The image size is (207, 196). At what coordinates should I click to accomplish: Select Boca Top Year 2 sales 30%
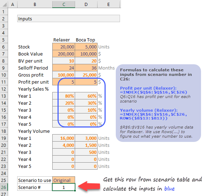coord(86,103)
